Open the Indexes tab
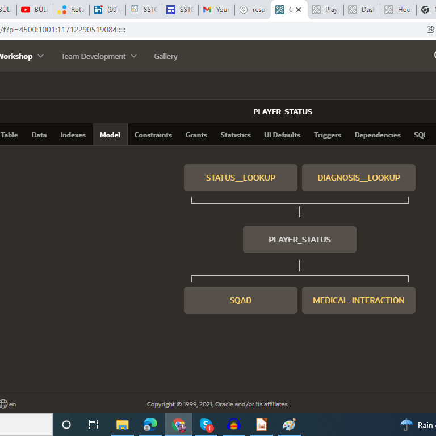 pyautogui.click(x=73, y=135)
